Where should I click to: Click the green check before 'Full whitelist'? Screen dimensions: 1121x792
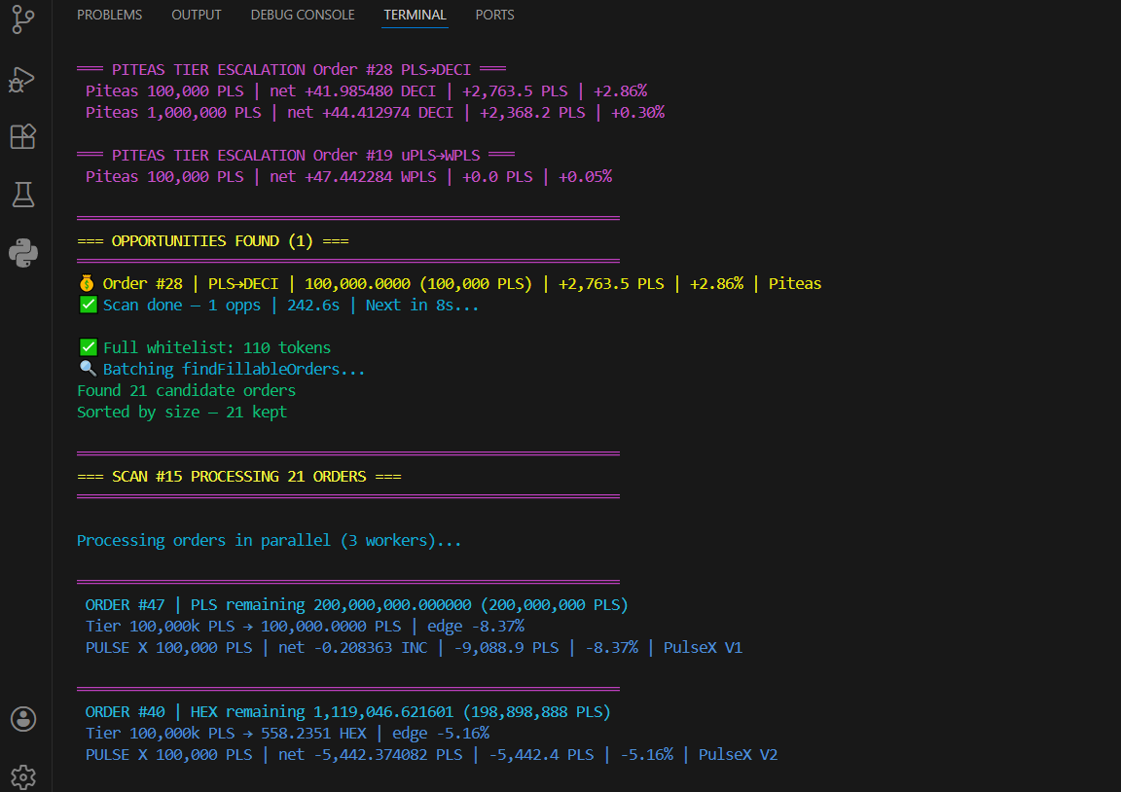tap(88, 348)
